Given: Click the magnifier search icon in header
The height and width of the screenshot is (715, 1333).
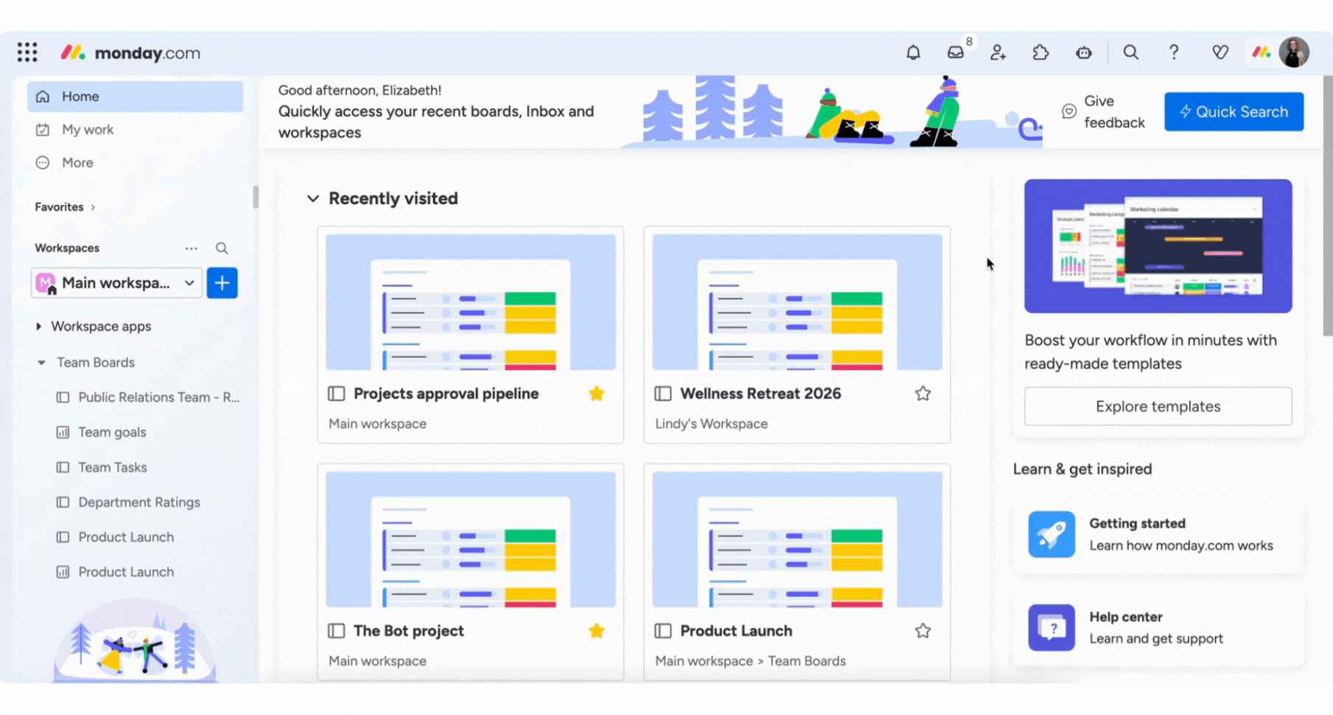Looking at the screenshot, I should coord(1130,52).
